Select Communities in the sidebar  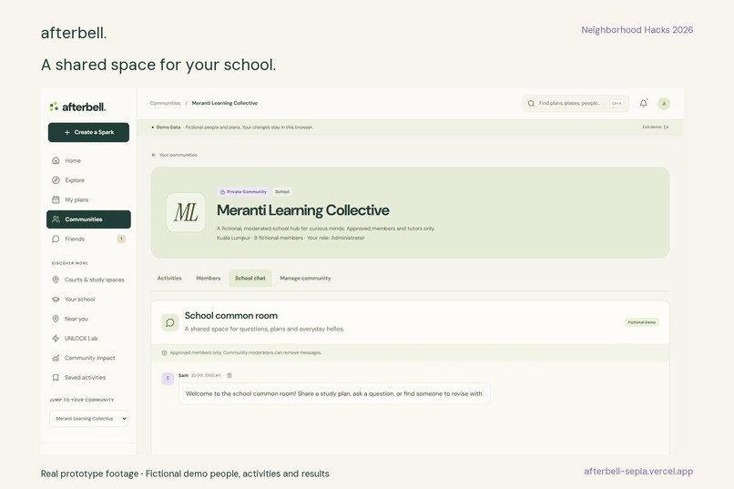point(88,219)
